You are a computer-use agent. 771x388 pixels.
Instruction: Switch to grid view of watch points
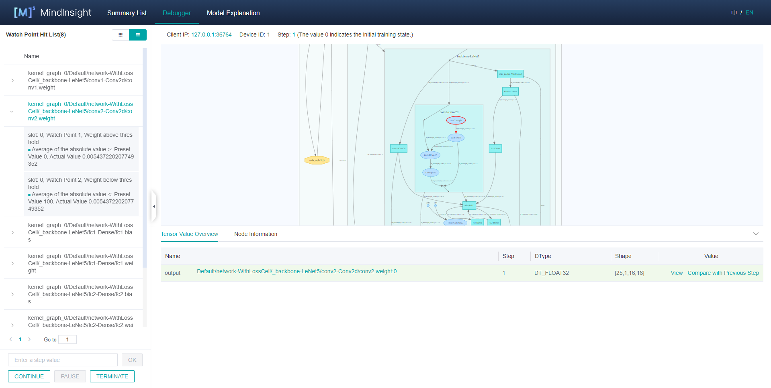[x=121, y=35]
